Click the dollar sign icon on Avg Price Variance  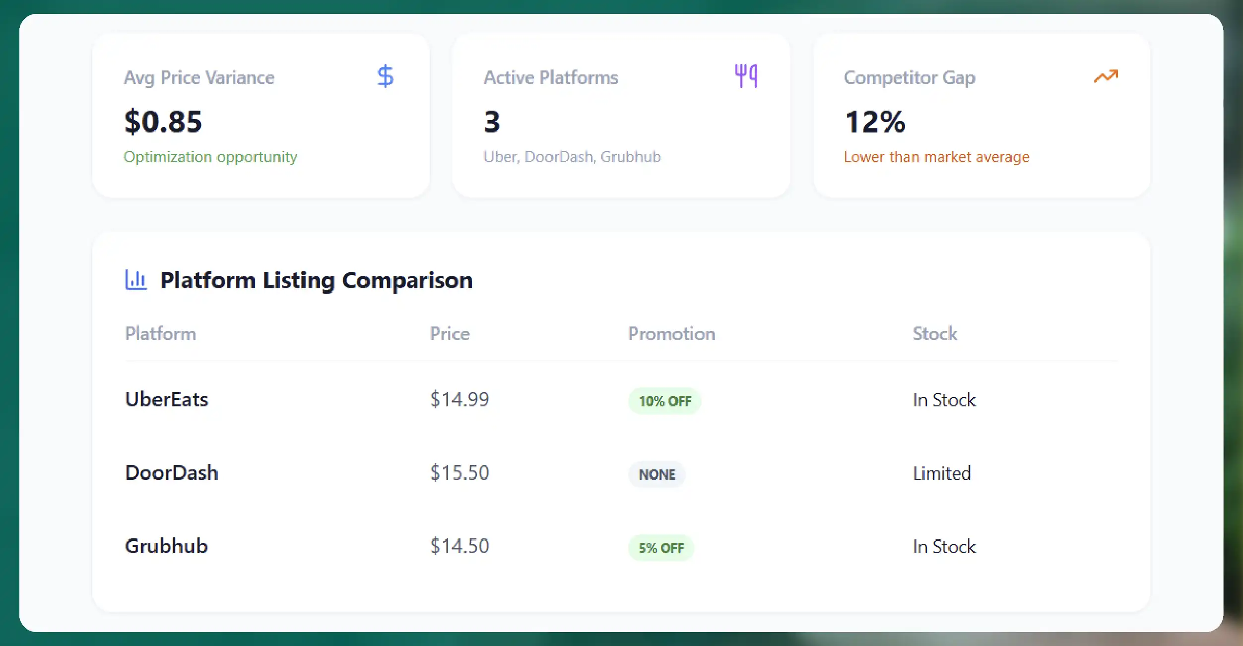(x=386, y=76)
